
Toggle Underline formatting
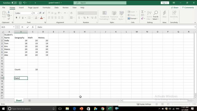[23, 18]
